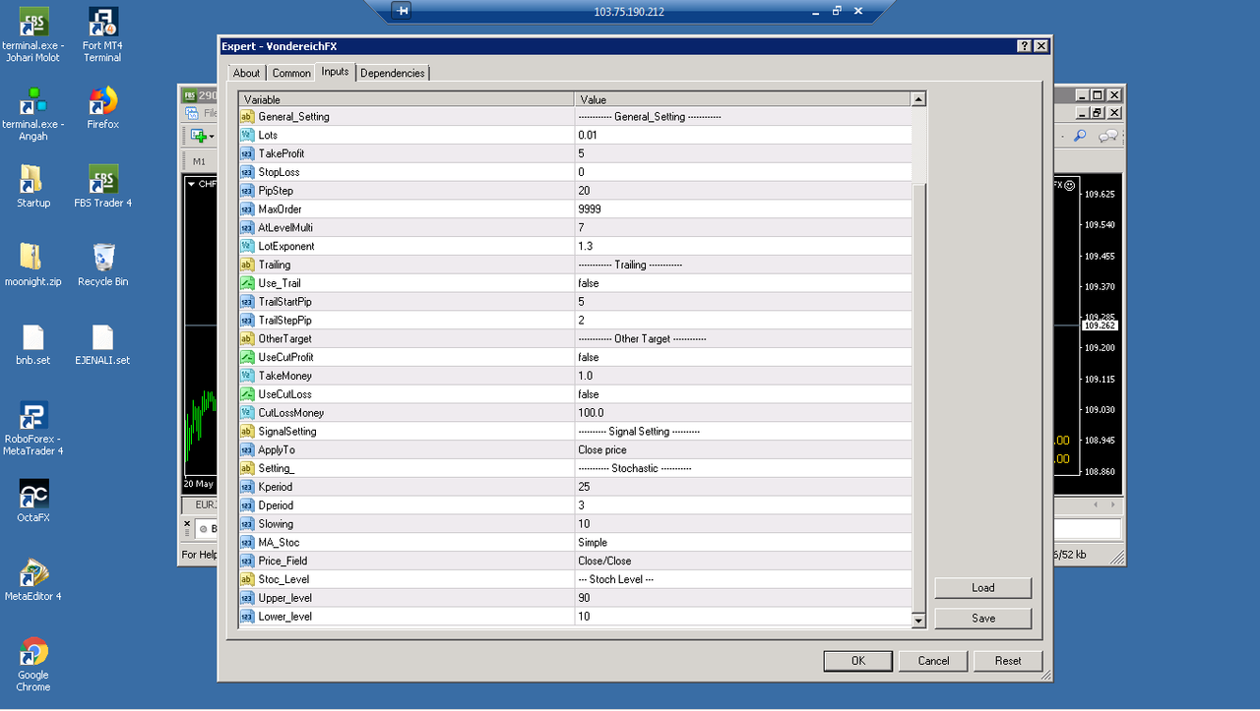The height and width of the screenshot is (711, 1260).
Task: Open the moonight.zip archive
Action: [32, 266]
